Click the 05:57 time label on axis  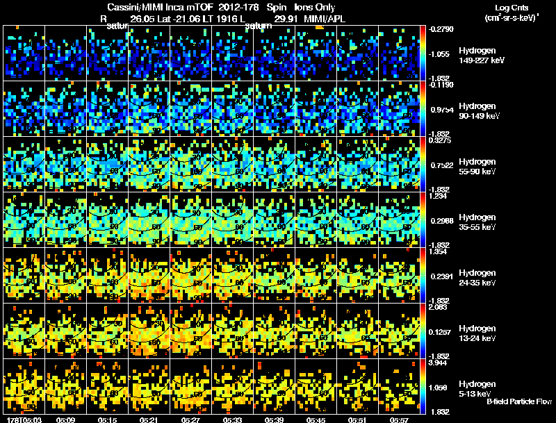tap(399, 420)
